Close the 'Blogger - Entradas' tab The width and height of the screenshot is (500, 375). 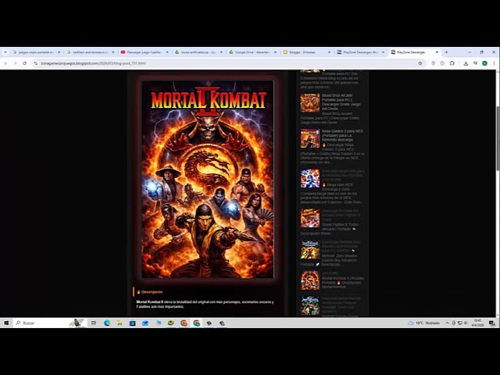tap(329, 52)
